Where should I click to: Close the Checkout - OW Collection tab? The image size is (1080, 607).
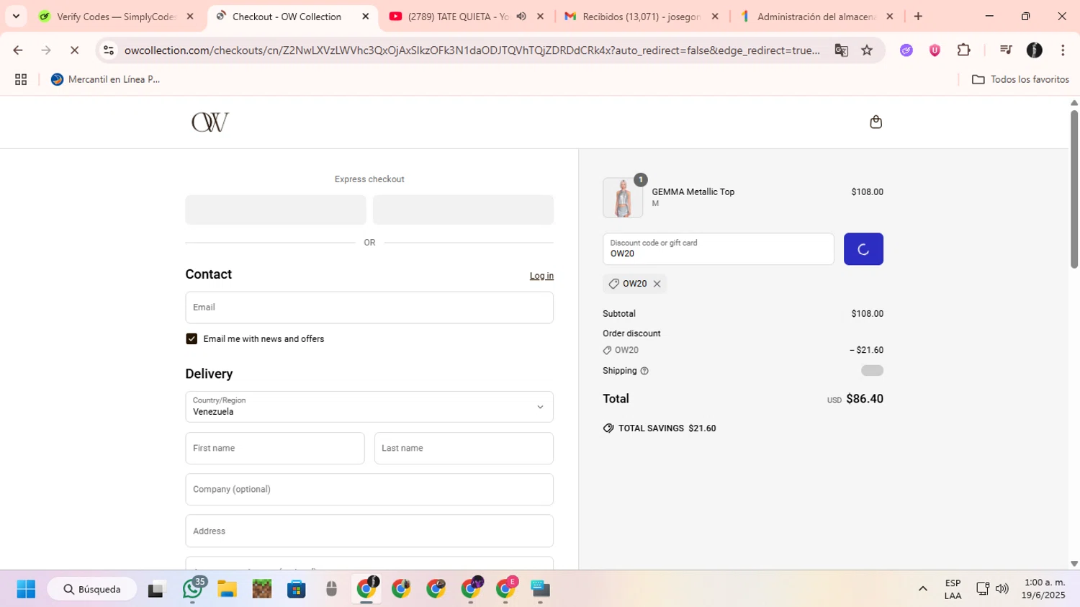365,17
